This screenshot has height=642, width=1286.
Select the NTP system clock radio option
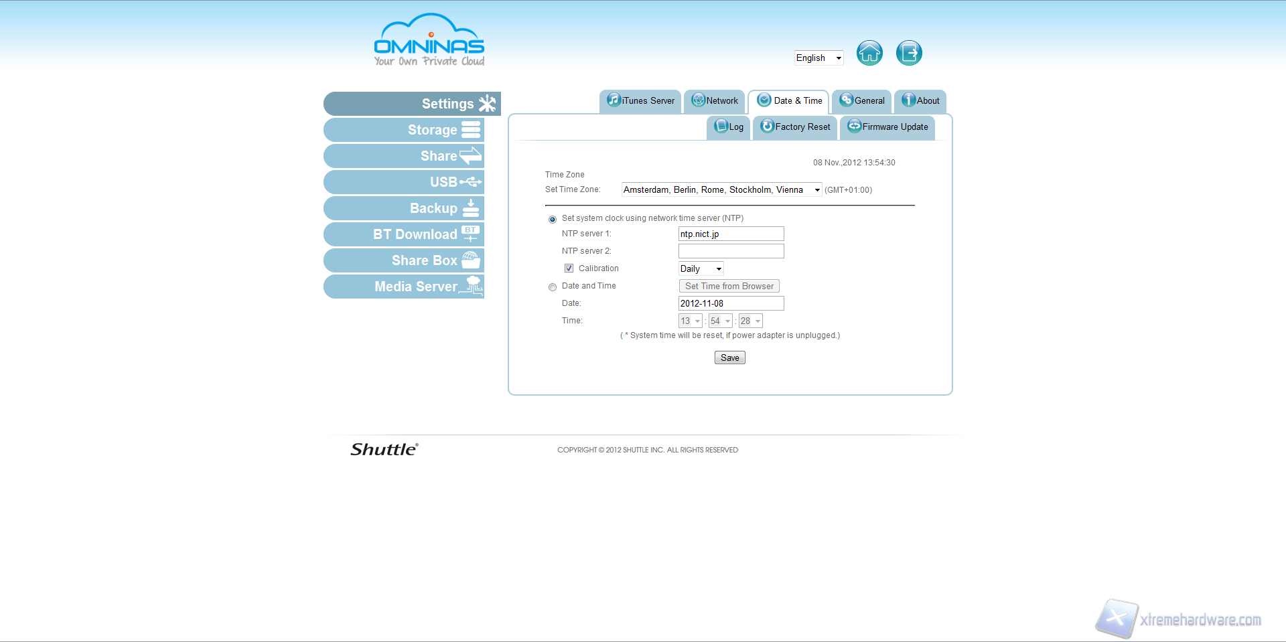[x=553, y=220]
